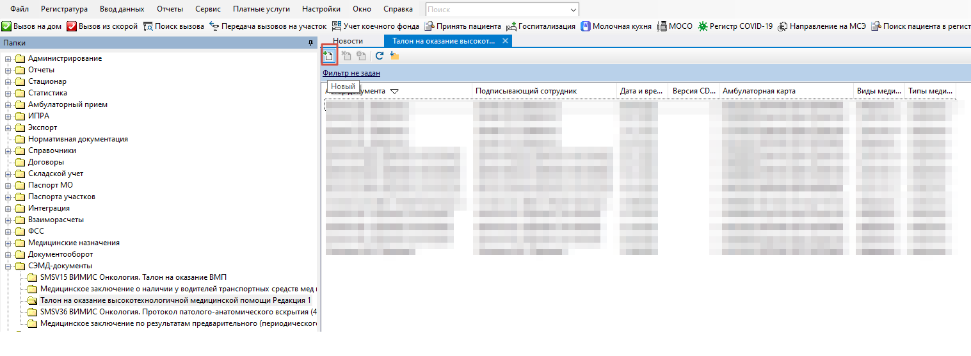The image size is (971, 356).
Task: Select Талон на оказание высокотехнологичной медицинской помощи Редакция 1
Action: 176,300
